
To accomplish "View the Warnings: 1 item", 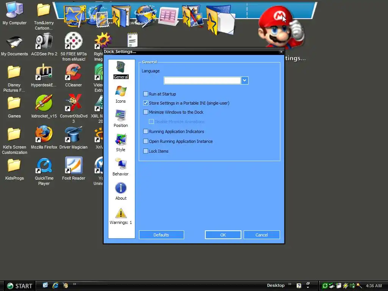I will tap(121, 216).
